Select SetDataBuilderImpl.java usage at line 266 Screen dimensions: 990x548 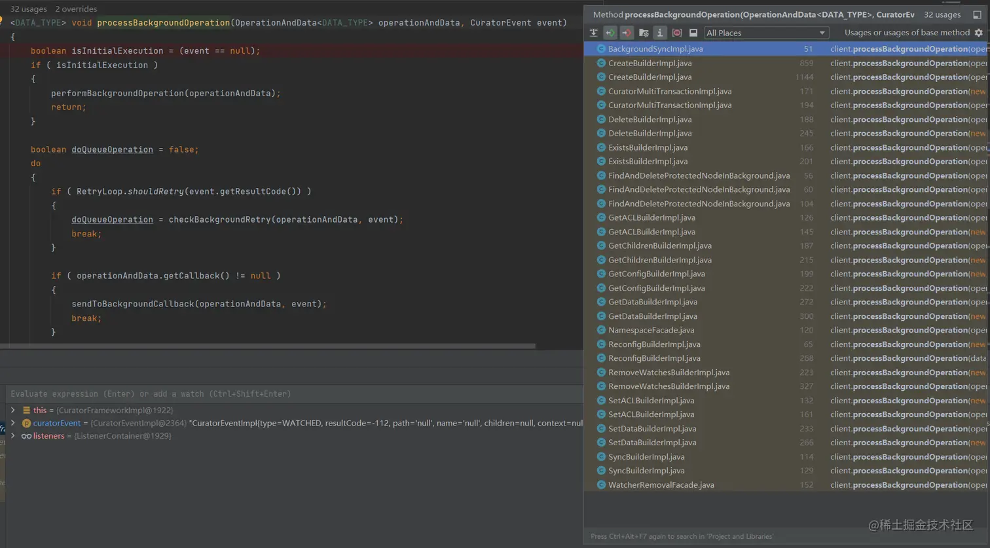[786, 443]
